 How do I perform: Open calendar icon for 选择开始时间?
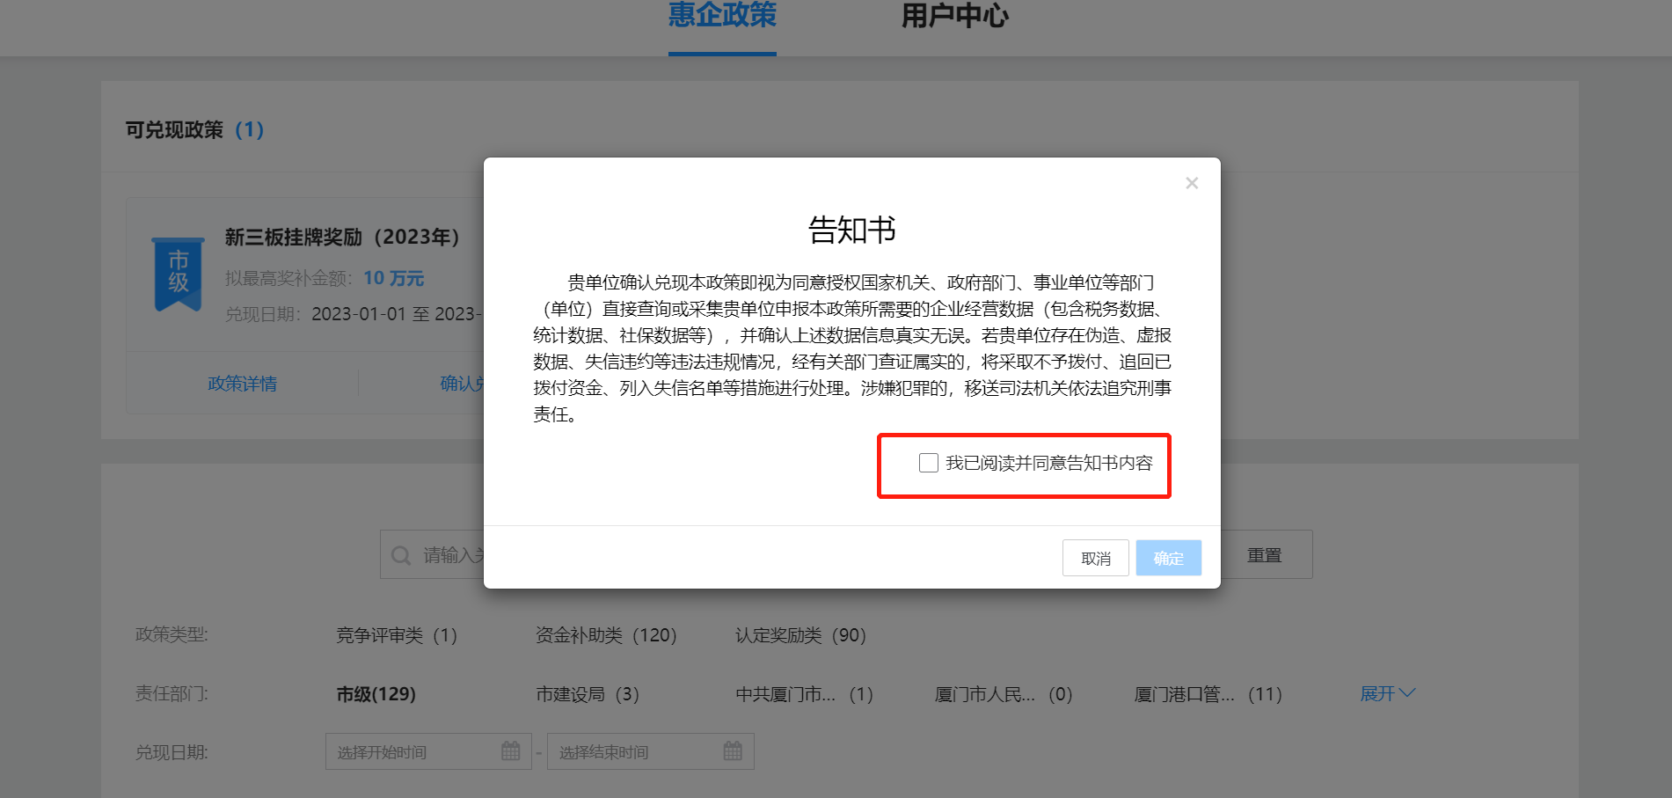point(511,751)
